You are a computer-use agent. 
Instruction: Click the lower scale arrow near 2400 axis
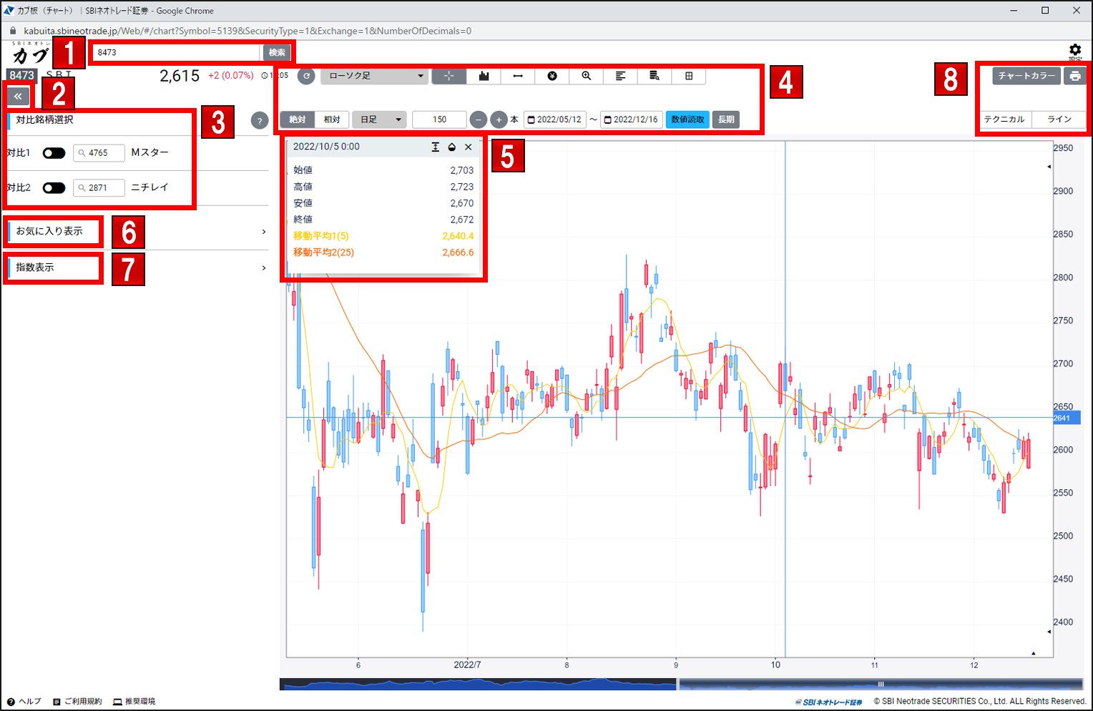(x=1049, y=632)
